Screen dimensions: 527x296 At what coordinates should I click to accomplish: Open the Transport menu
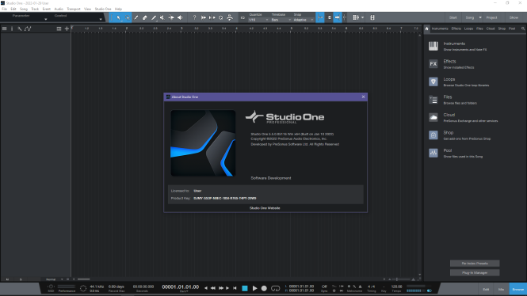[73, 9]
